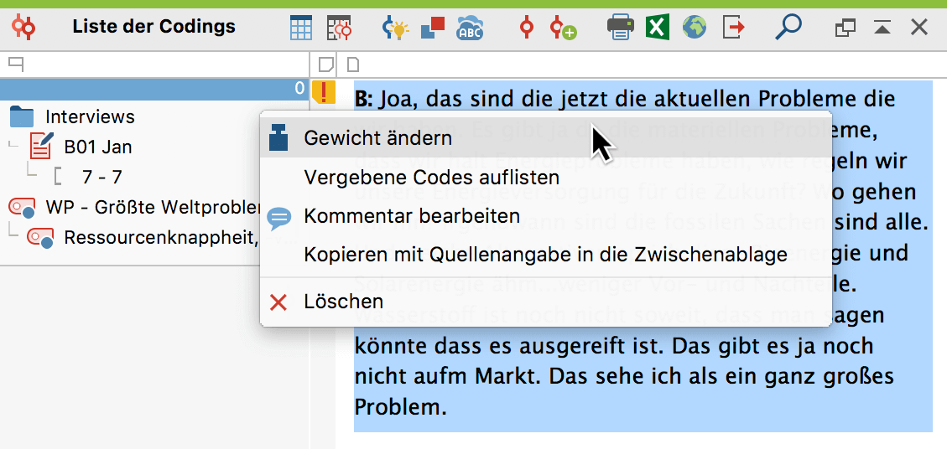Click the flag icon in left header
Screen dimensions: 947x449
click(17, 64)
